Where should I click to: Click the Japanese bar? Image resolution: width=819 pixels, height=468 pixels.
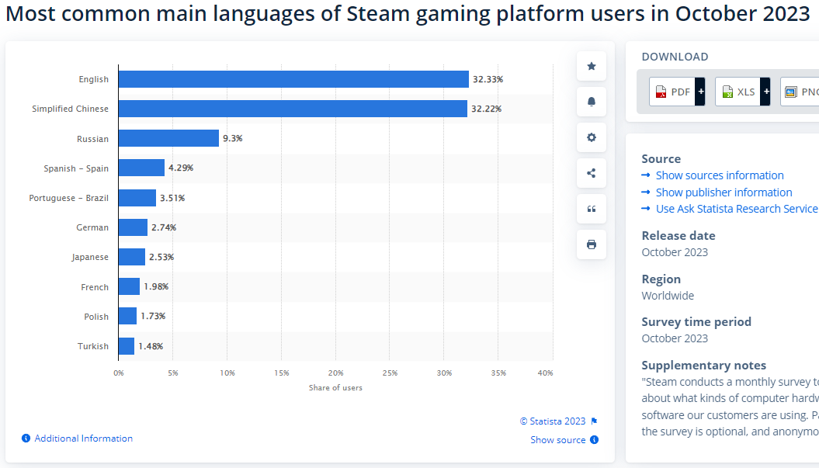coord(132,257)
